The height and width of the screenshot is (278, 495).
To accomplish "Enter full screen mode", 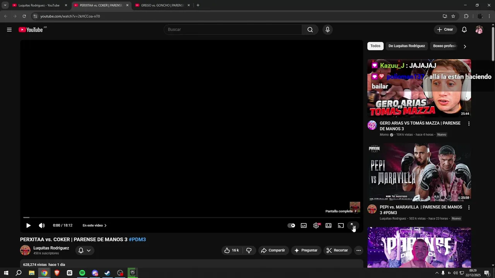I will 353,225.
